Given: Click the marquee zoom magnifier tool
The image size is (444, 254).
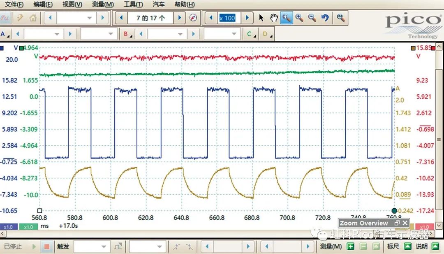Looking at the screenshot, I should click(x=287, y=18).
